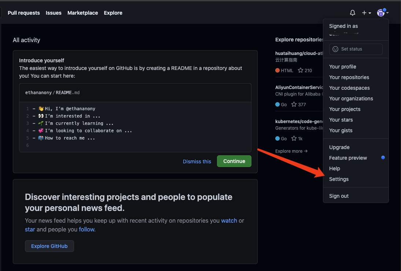The width and height of the screenshot is (401, 271).
Task: Click the Feature preview blue dot indicator
Action: point(383,158)
